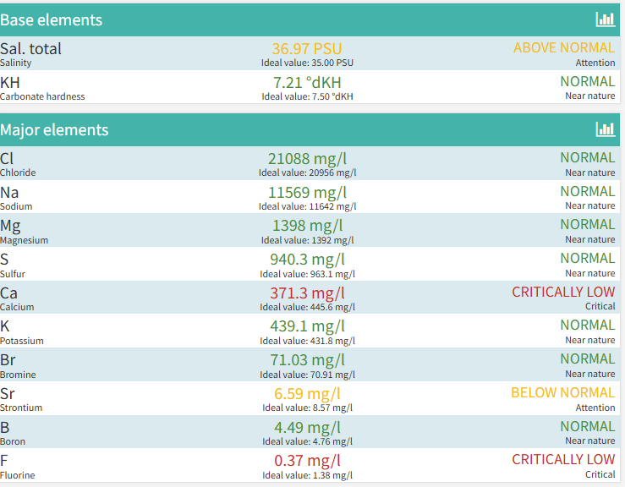Click the 11569 mg/l sodium value
The height and width of the screenshot is (487, 625).
pyautogui.click(x=307, y=193)
